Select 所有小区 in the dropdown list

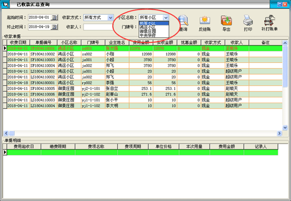click(x=154, y=23)
